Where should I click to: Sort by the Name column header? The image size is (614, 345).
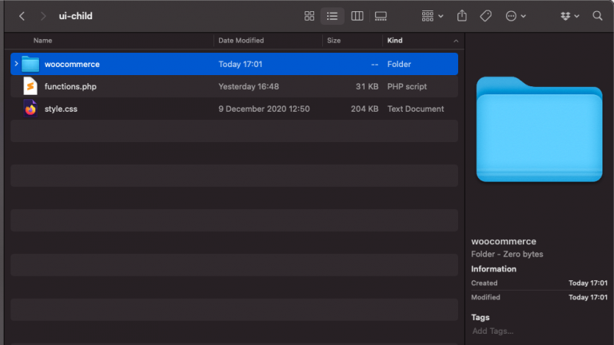[43, 40]
